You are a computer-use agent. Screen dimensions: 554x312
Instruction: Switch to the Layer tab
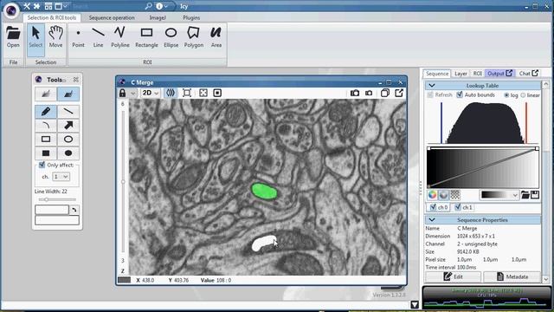click(x=461, y=74)
